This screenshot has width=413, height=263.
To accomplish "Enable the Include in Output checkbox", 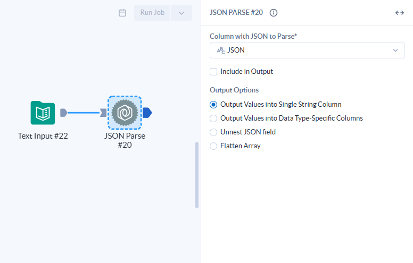I will pos(213,71).
